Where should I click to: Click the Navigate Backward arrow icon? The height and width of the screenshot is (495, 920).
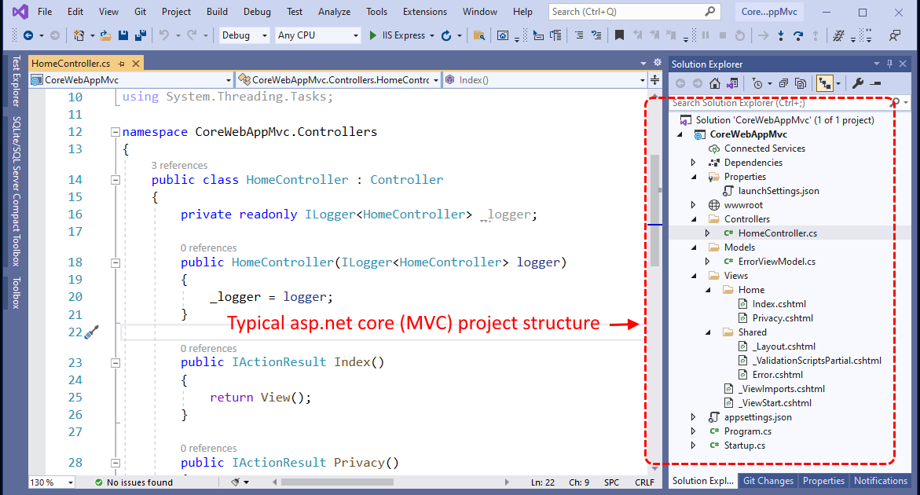pos(29,35)
